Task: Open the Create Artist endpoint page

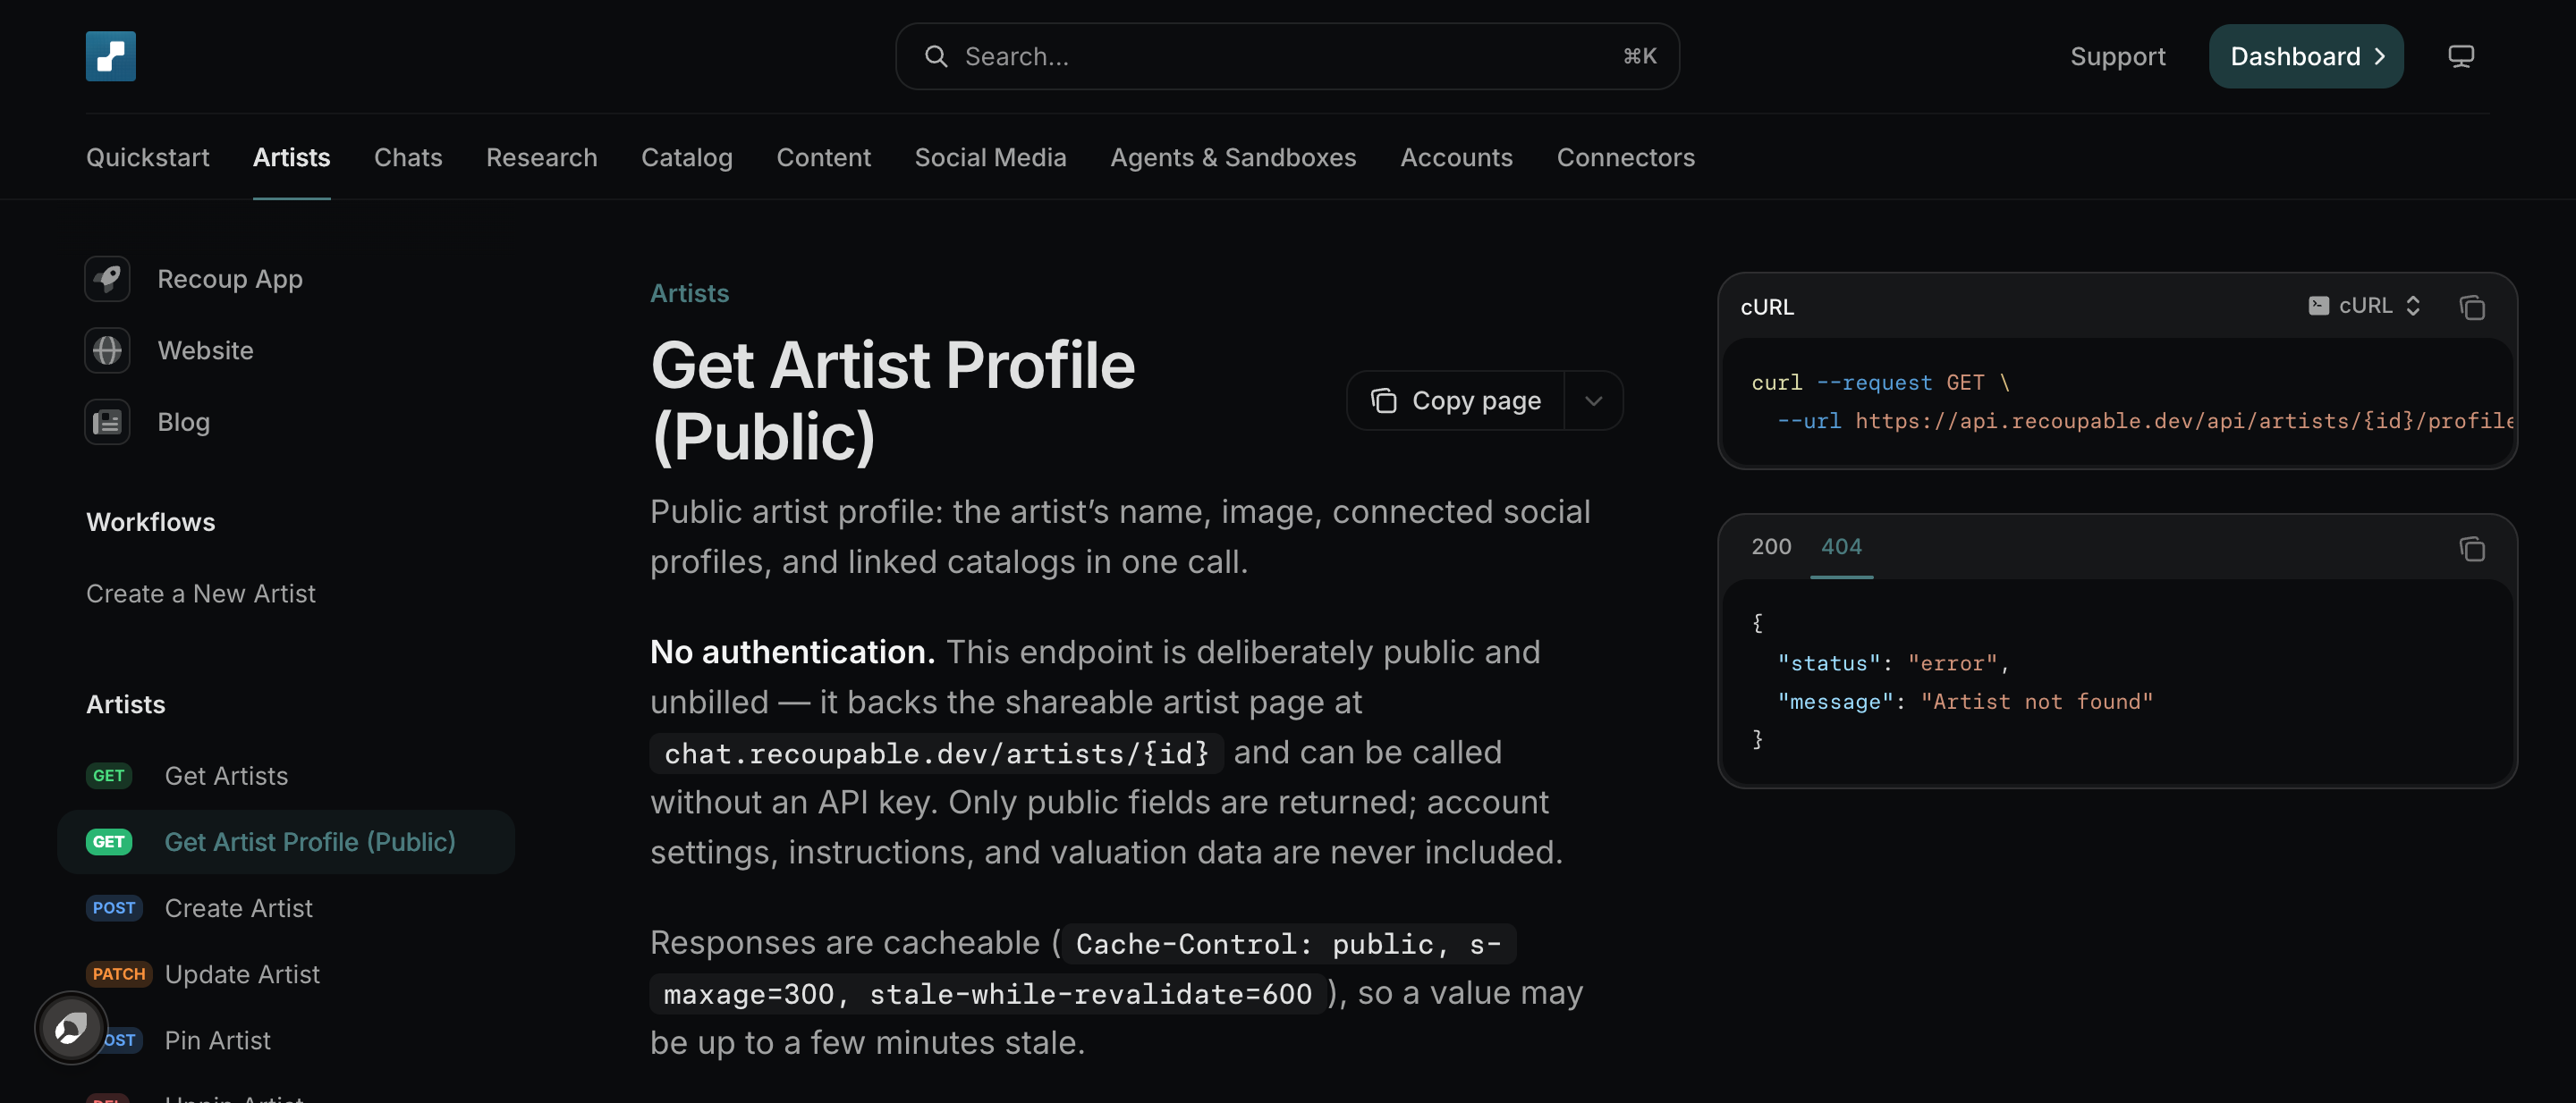Action: coord(239,908)
